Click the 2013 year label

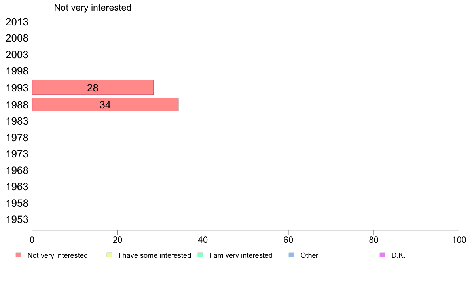coord(17,22)
